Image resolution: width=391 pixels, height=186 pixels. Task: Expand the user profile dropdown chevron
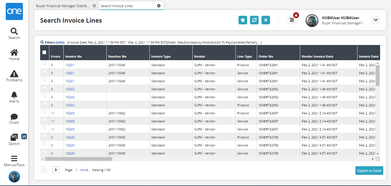[x=376, y=20]
